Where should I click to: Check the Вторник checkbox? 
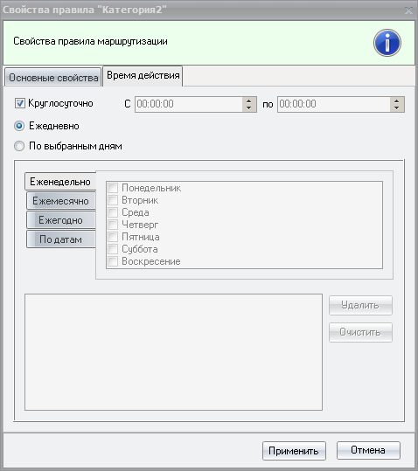click(x=113, y=200)
